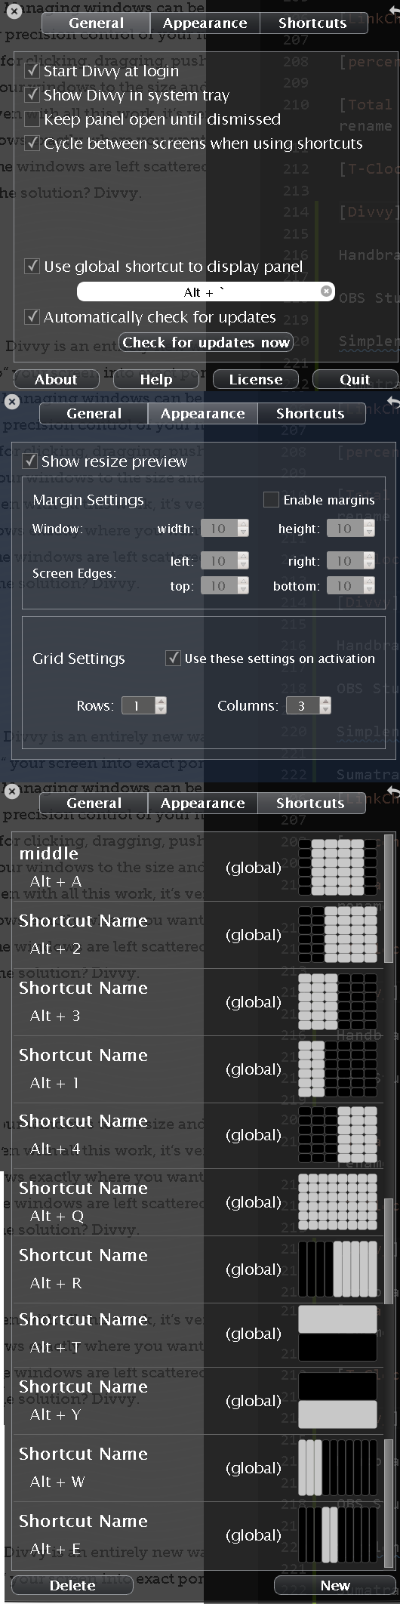
Task: Check the Enable margins box
Action: [270, 499]
